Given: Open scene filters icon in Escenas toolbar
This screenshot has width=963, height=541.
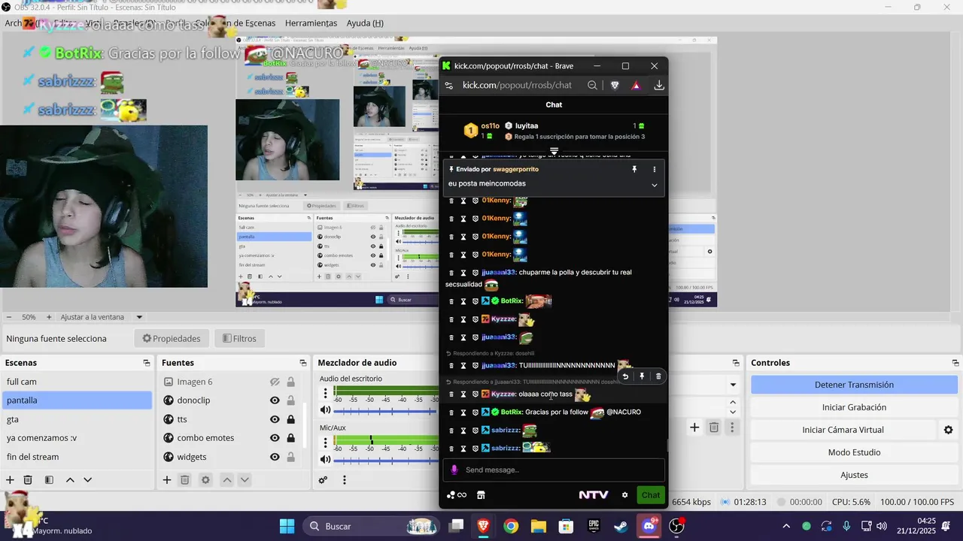Looking at the screenshot, I should [x=49, y=479].
